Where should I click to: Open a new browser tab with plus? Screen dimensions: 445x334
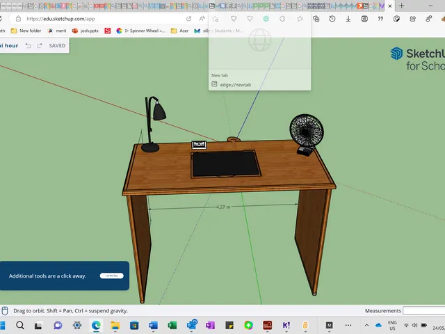(401, 6)
